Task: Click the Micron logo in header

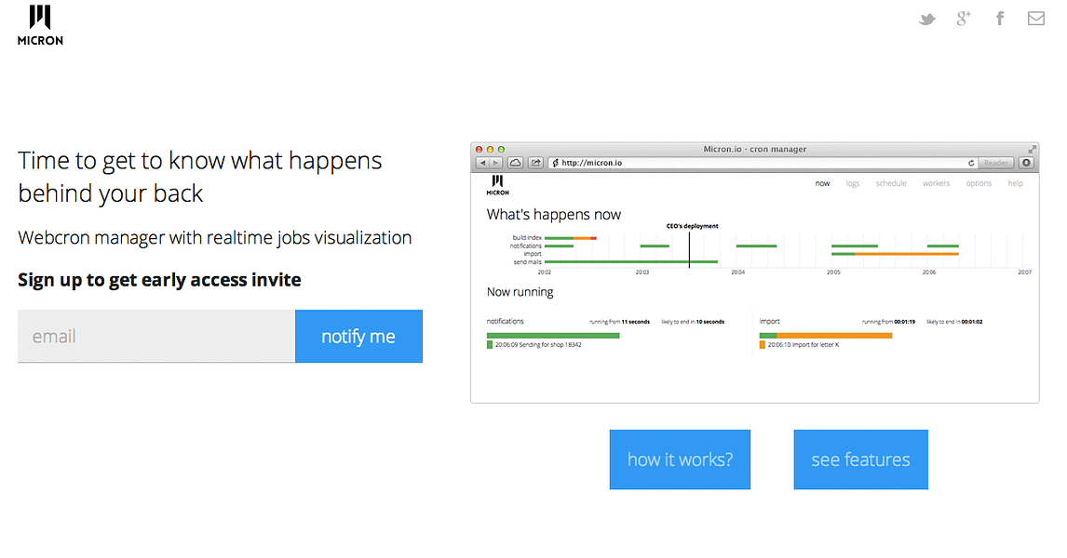Action: [x=40, y=26]
